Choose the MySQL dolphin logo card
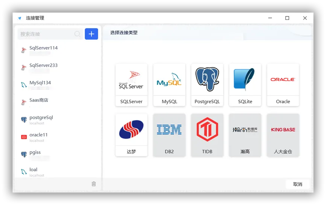This screenshot has height=205, width=326. pos(169,85)
